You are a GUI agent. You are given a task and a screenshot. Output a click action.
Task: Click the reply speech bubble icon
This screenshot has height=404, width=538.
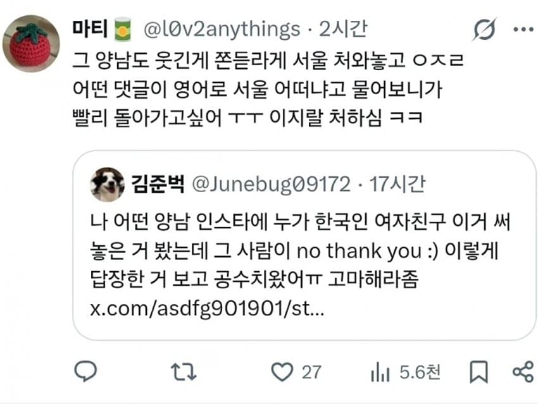[x=86, y=371]
